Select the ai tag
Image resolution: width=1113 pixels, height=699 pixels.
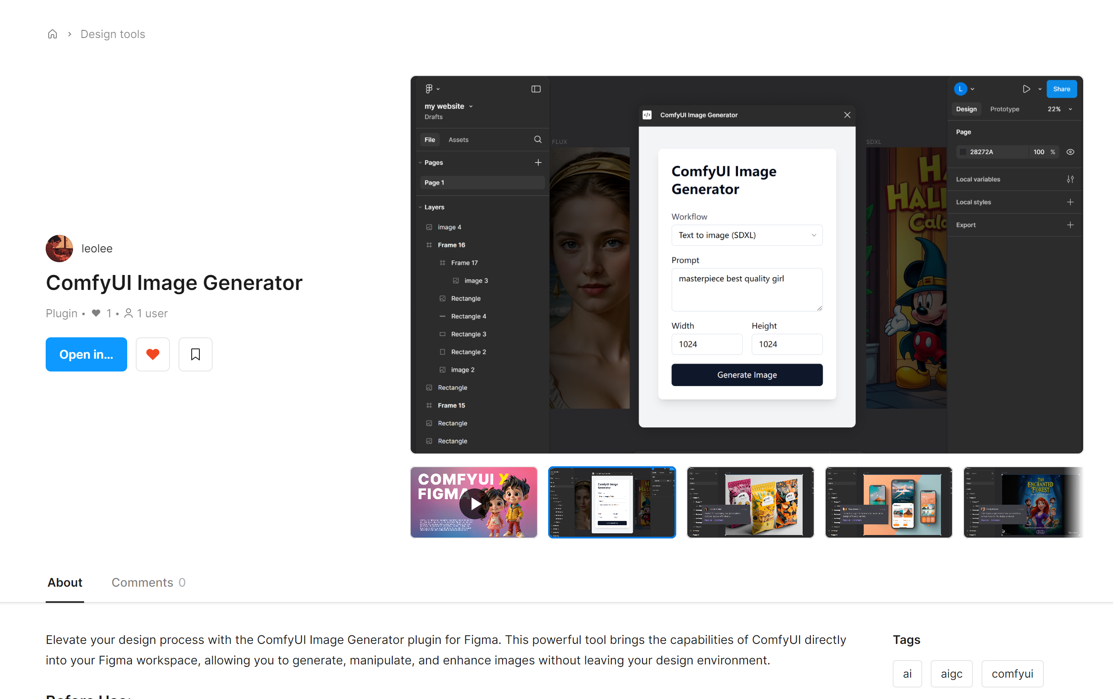tap(907, 674)
